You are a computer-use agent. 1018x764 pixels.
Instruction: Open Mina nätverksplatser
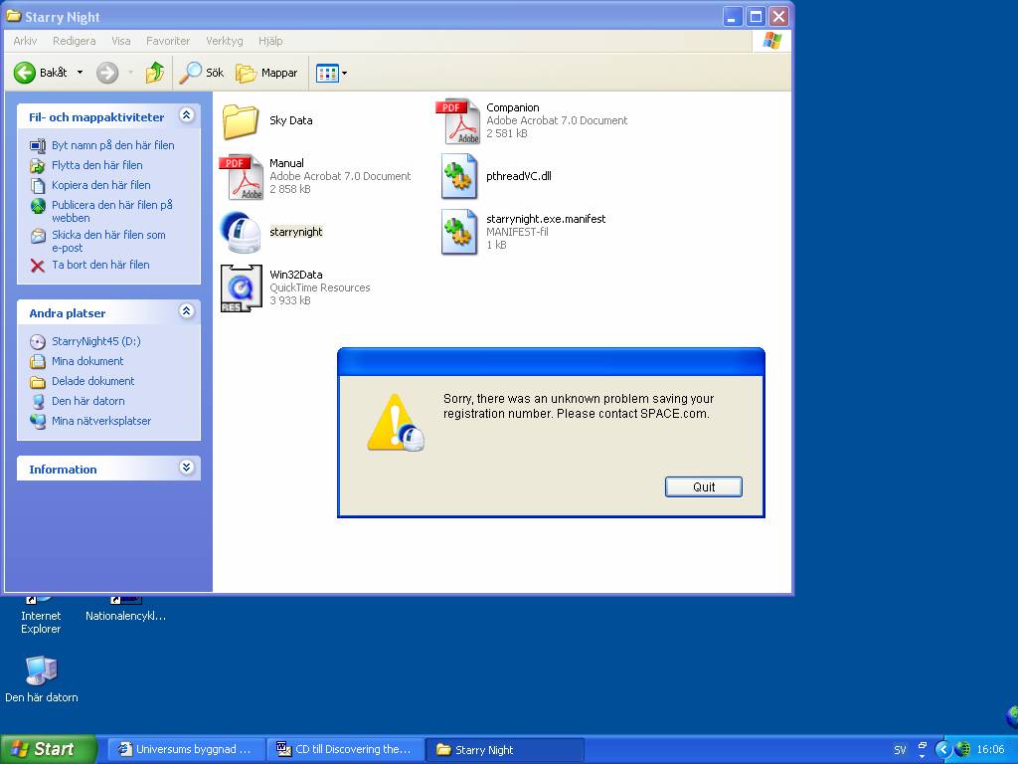click(x=101, y=421)
